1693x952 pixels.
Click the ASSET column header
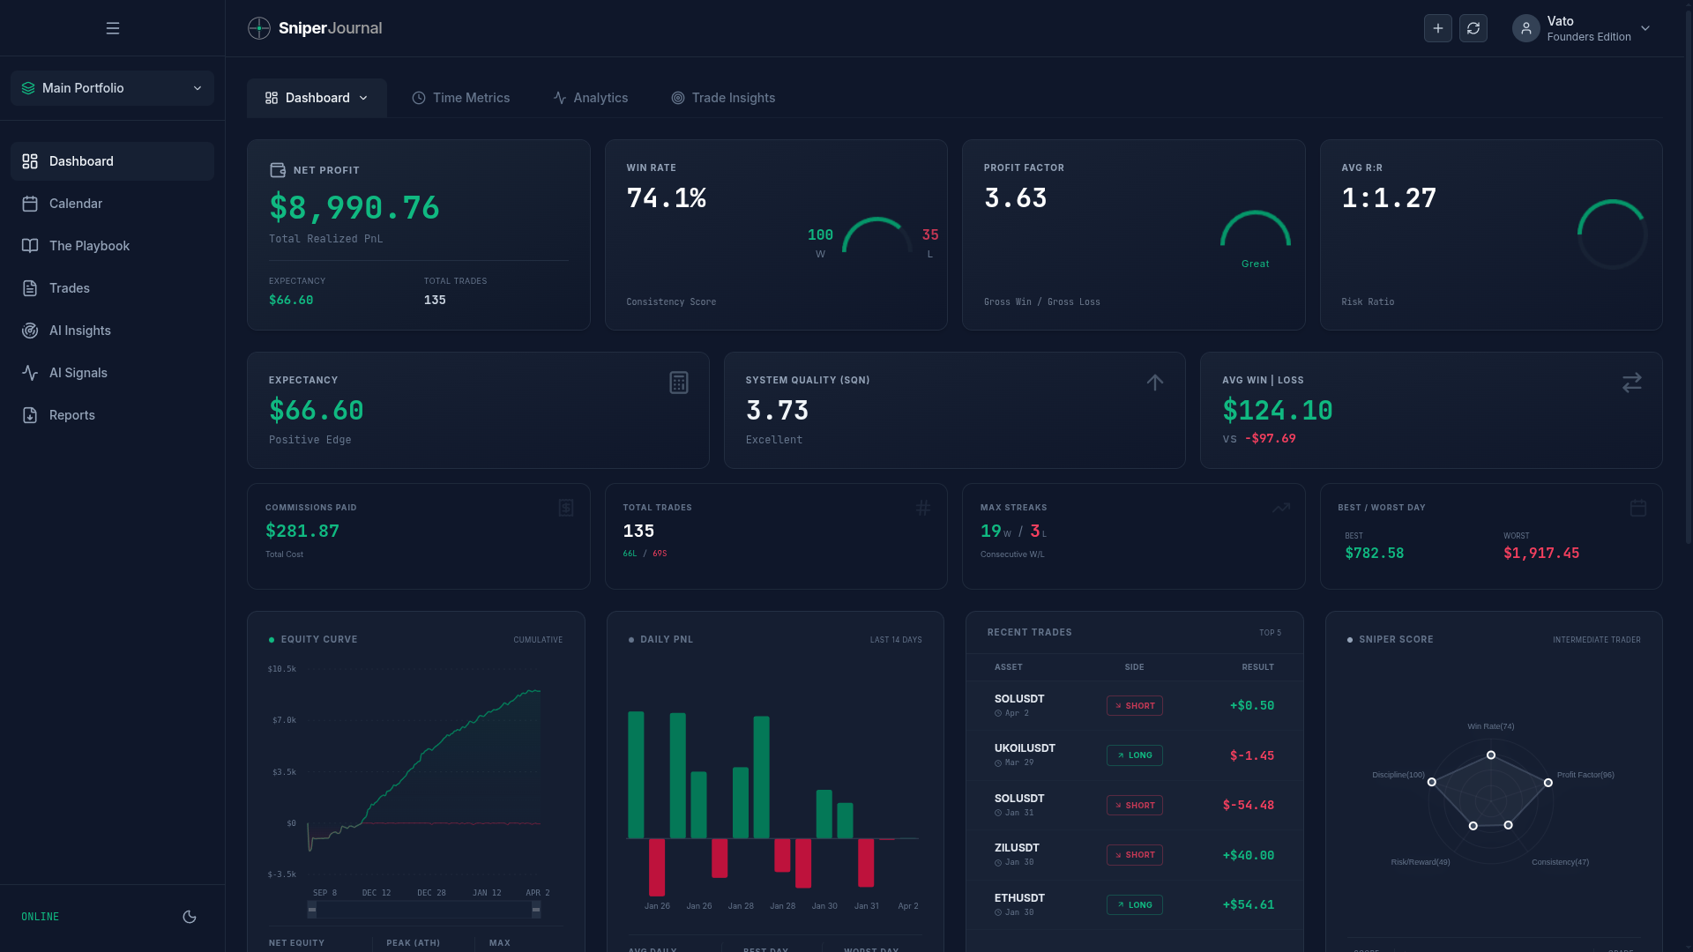tap(1009, 667)
